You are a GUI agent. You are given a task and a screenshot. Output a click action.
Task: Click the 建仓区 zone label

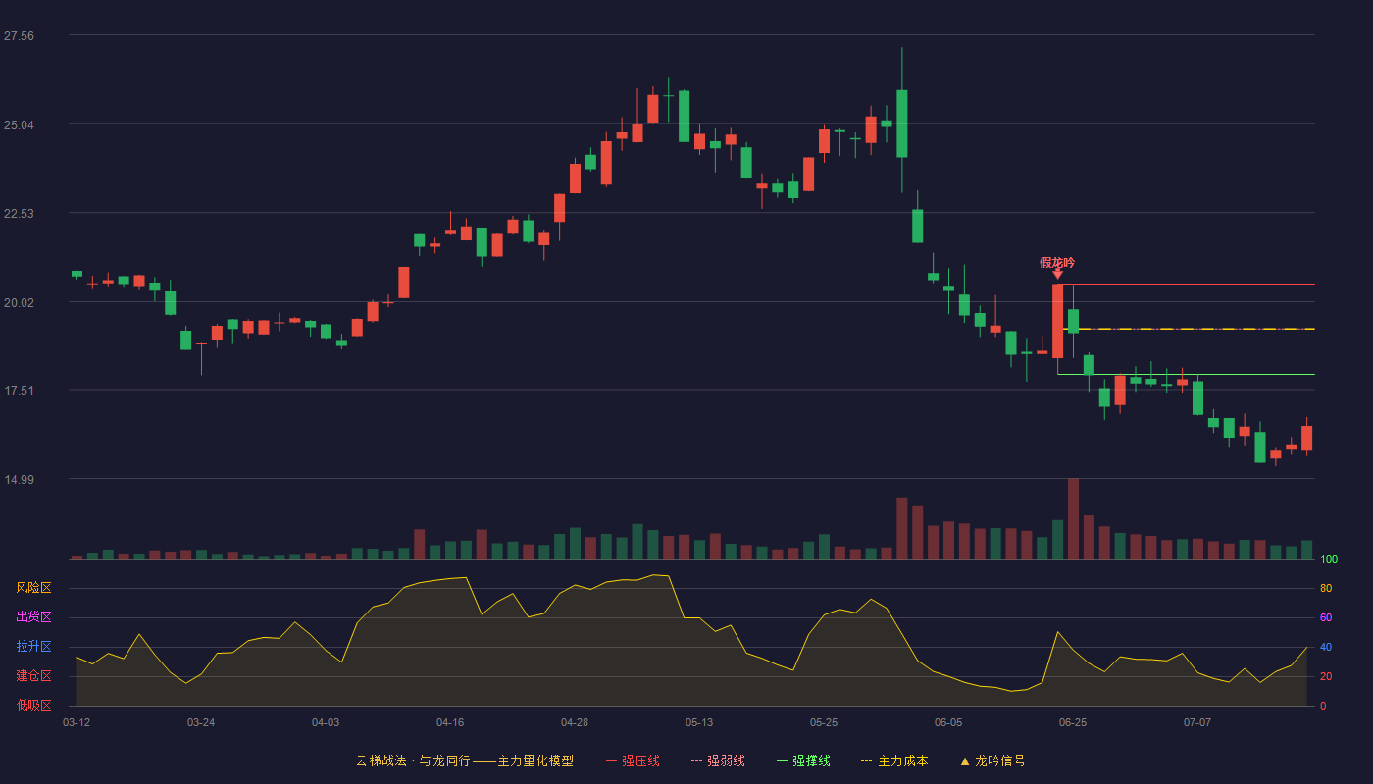(33, 676)
